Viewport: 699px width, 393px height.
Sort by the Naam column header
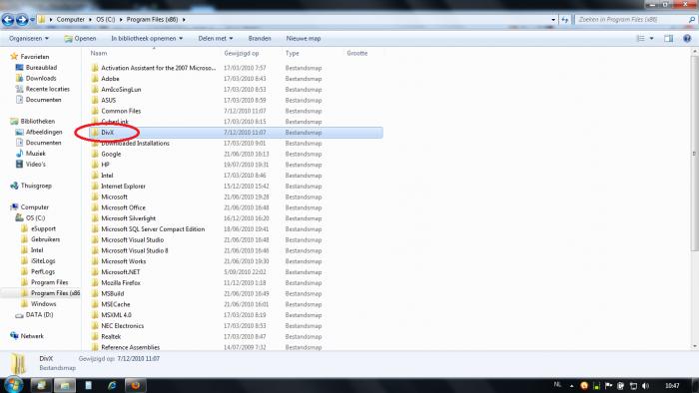[99, 53]
